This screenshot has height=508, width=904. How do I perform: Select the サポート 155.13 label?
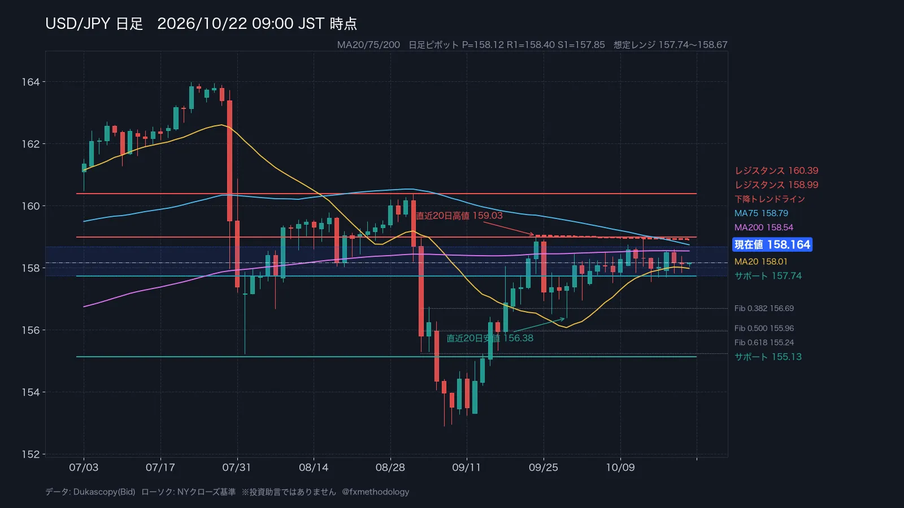[768, 357]
